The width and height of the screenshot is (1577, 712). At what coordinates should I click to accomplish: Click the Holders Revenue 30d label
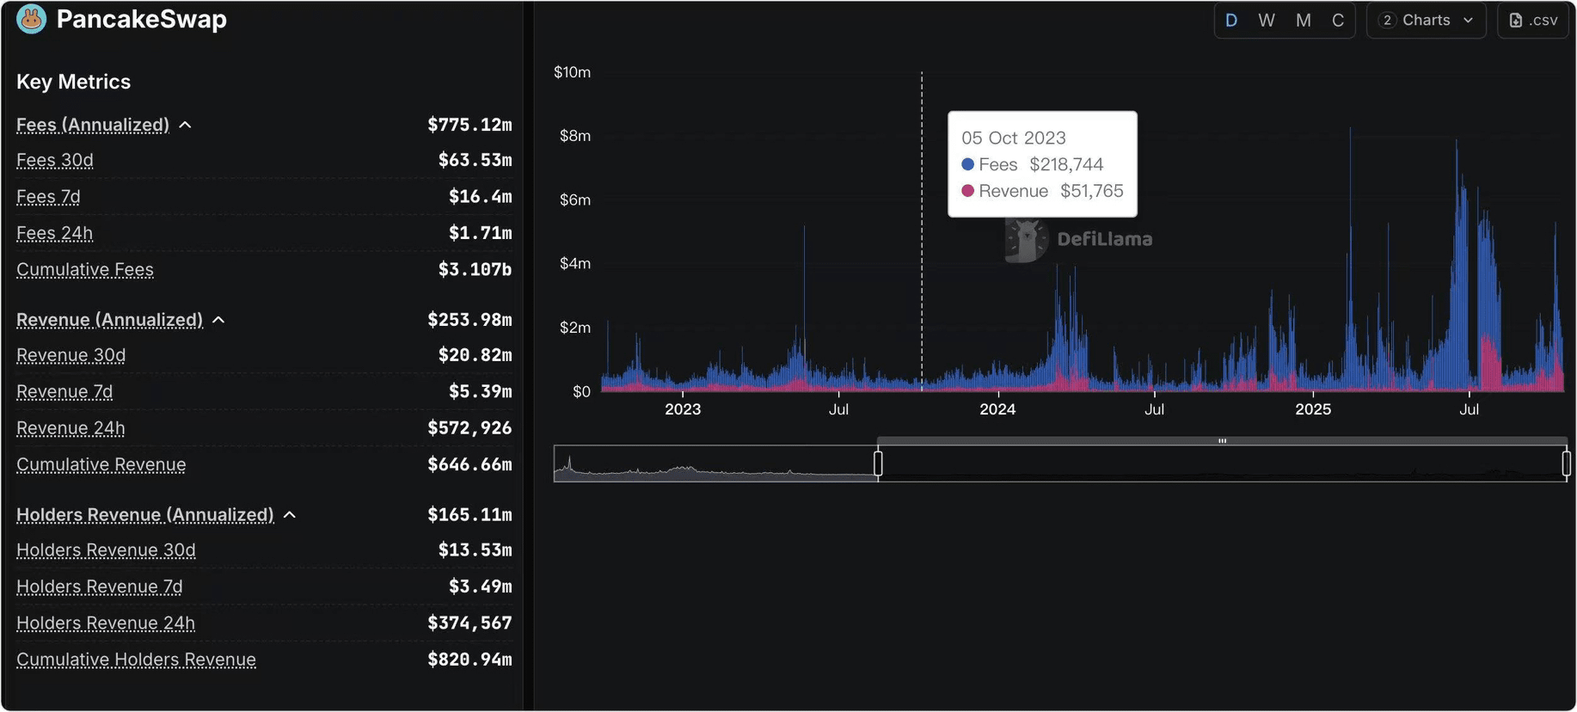(106, 550)
